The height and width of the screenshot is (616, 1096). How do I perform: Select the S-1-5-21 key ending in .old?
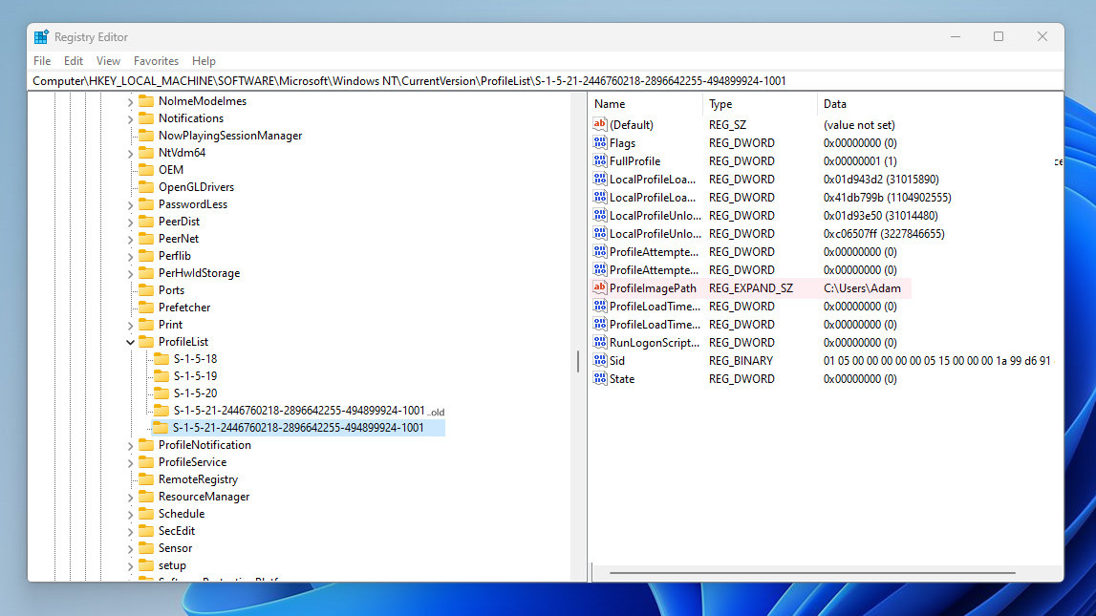tap(309, 411)
